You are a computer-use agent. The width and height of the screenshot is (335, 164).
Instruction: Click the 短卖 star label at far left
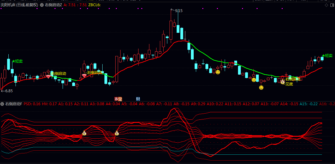(17, 61)
